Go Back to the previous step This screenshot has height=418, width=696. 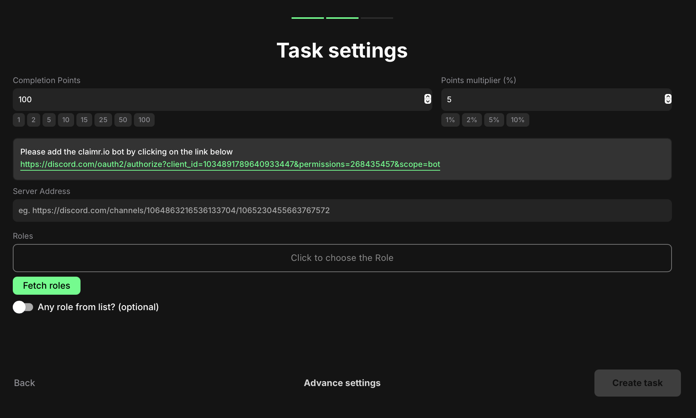[x=24, y=383]
